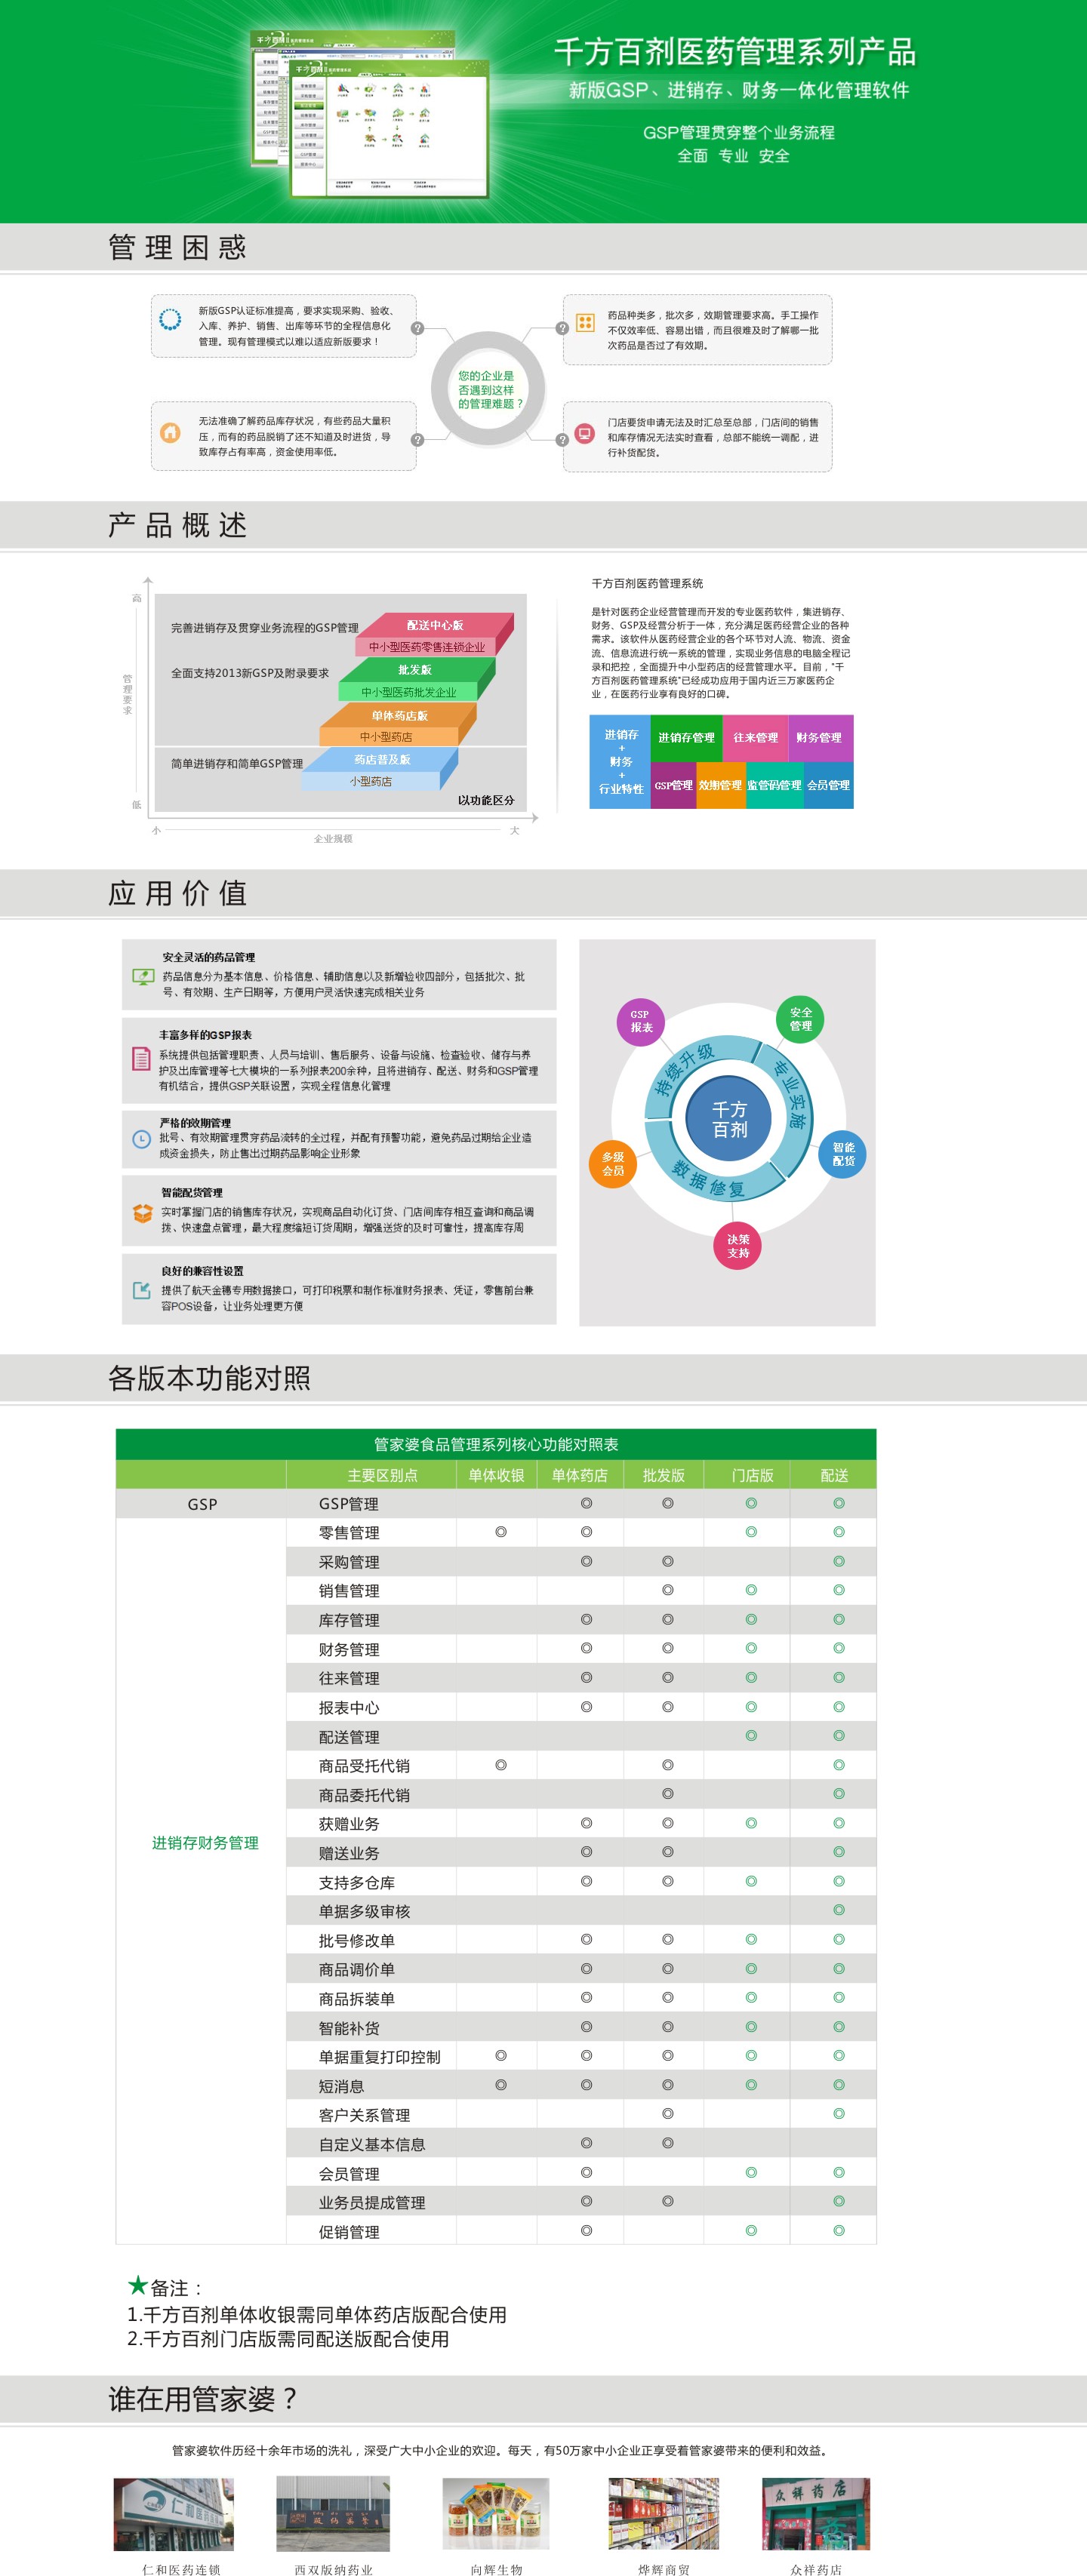Click the 进销存财务管理 category label in the table
The height and width of the screenshot is (2576, 1087).
205,1843
